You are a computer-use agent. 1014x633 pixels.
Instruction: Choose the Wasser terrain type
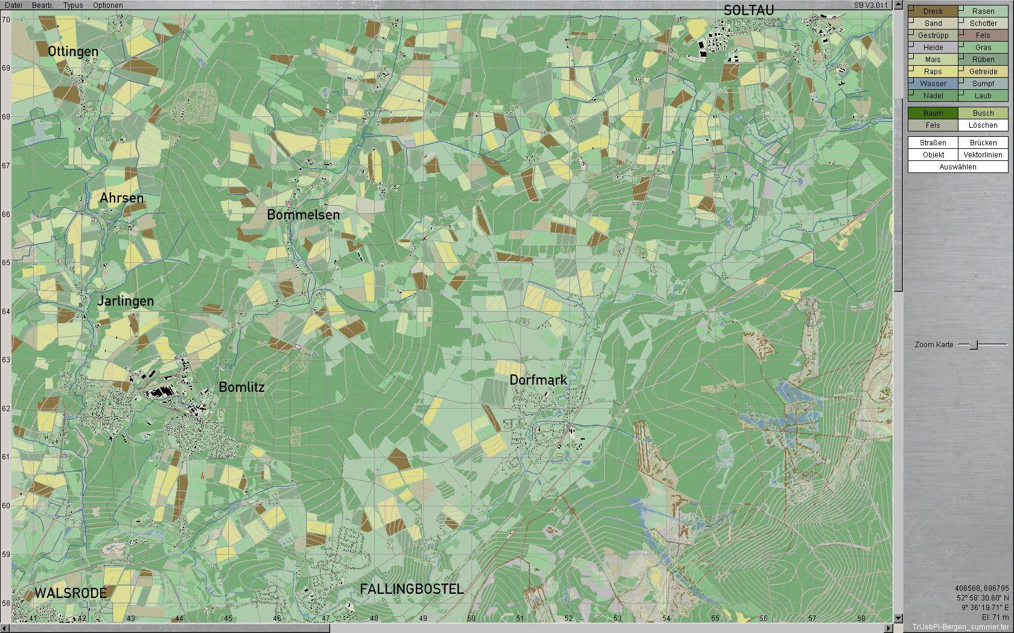(x=933, y=83)
